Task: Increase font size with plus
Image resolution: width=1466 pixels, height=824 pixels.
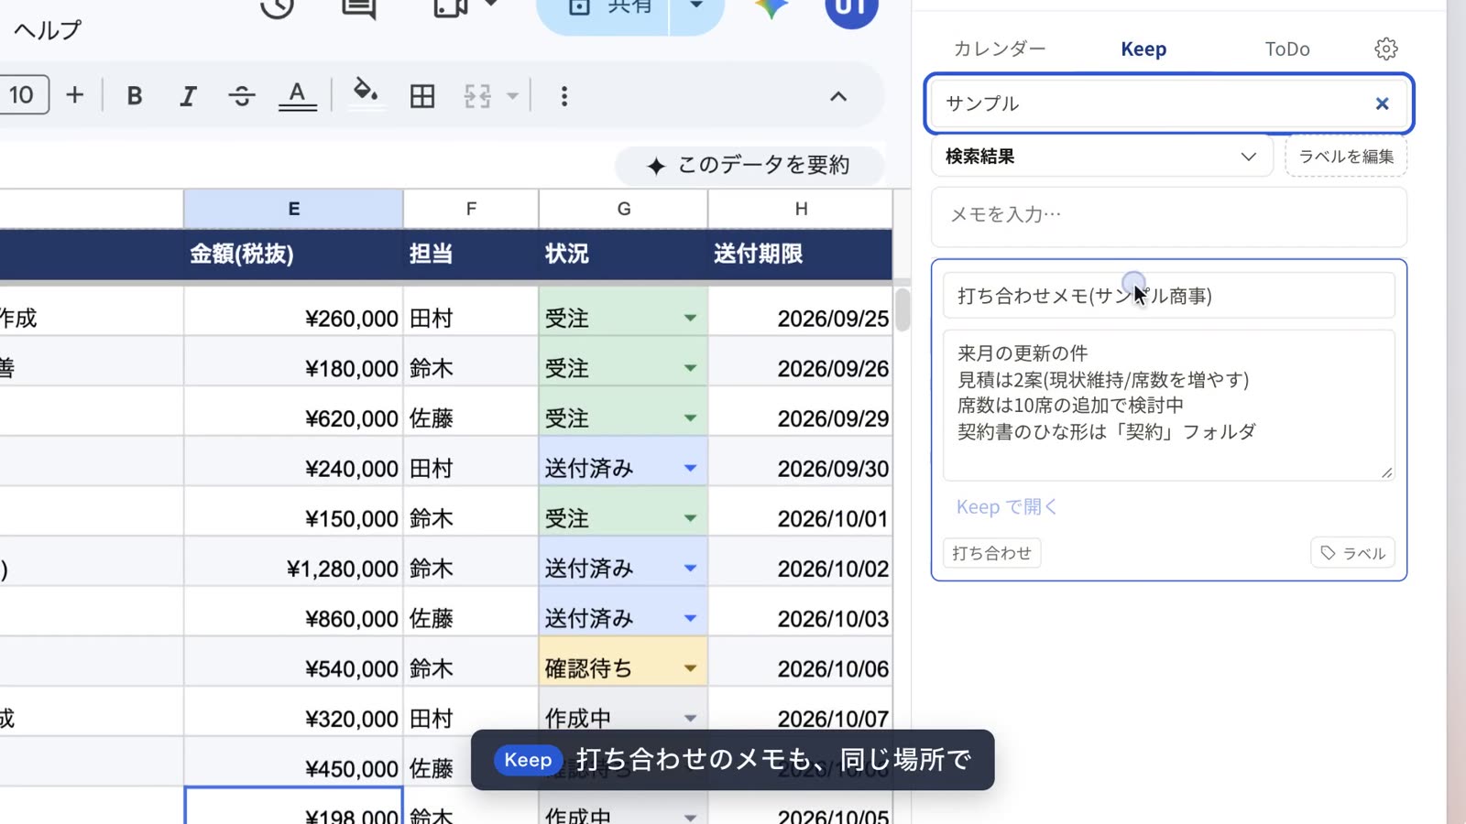Action: (75, 95)
